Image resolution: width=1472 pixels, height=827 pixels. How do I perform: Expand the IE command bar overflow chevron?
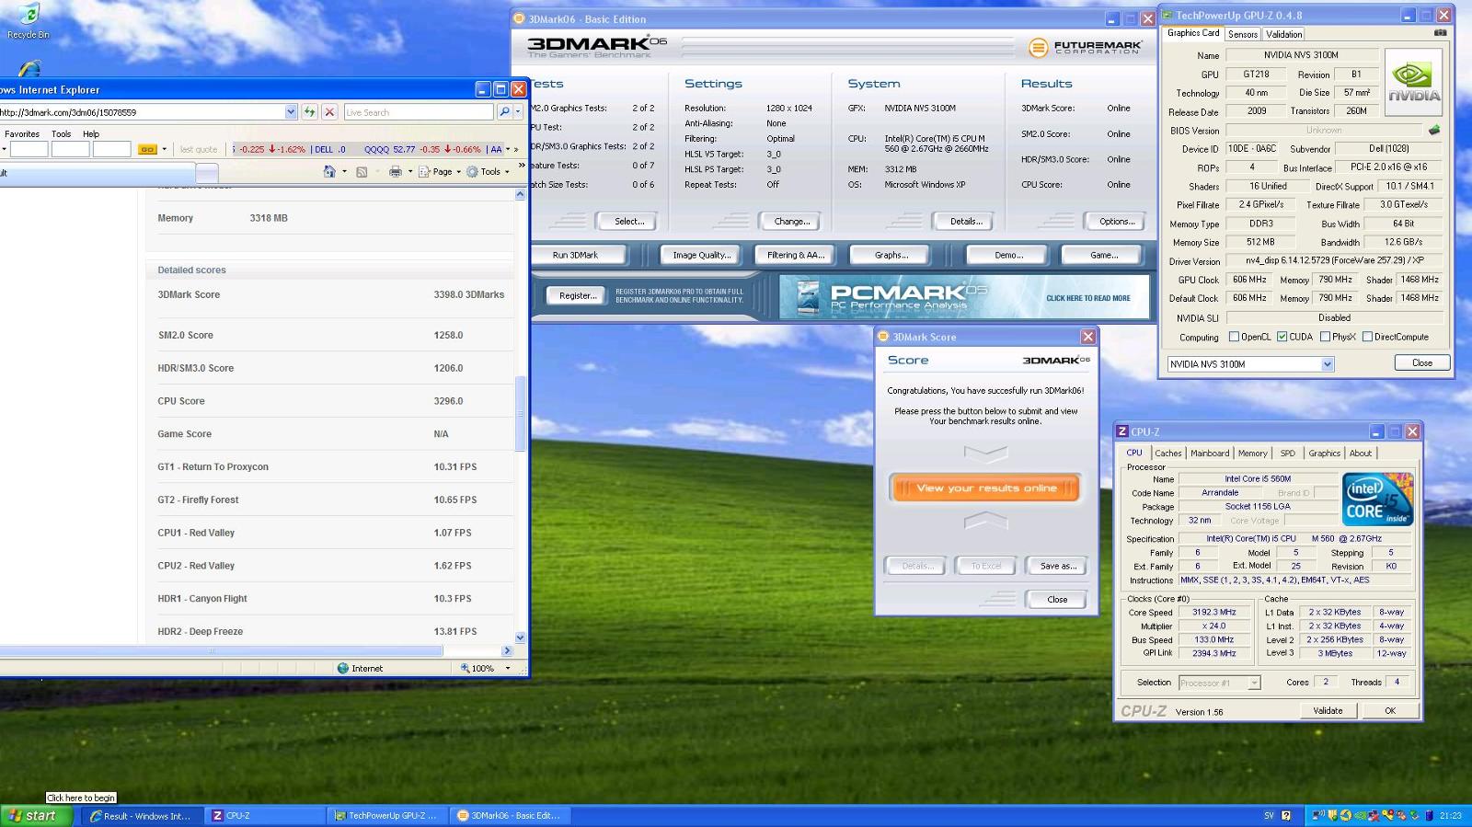pyautogui.click(x=522, y=167)
